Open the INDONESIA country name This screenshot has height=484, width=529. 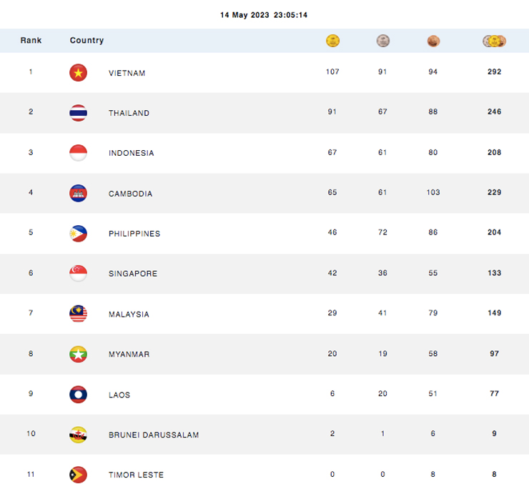132,153
